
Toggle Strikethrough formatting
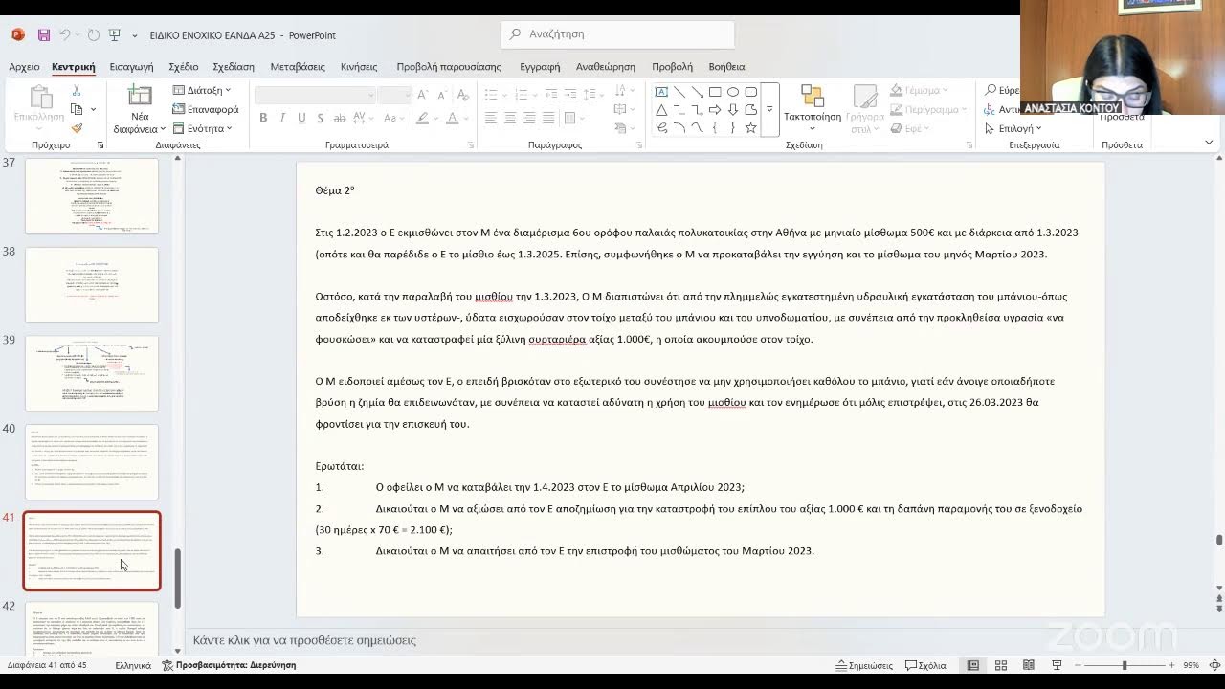point(340,118)
